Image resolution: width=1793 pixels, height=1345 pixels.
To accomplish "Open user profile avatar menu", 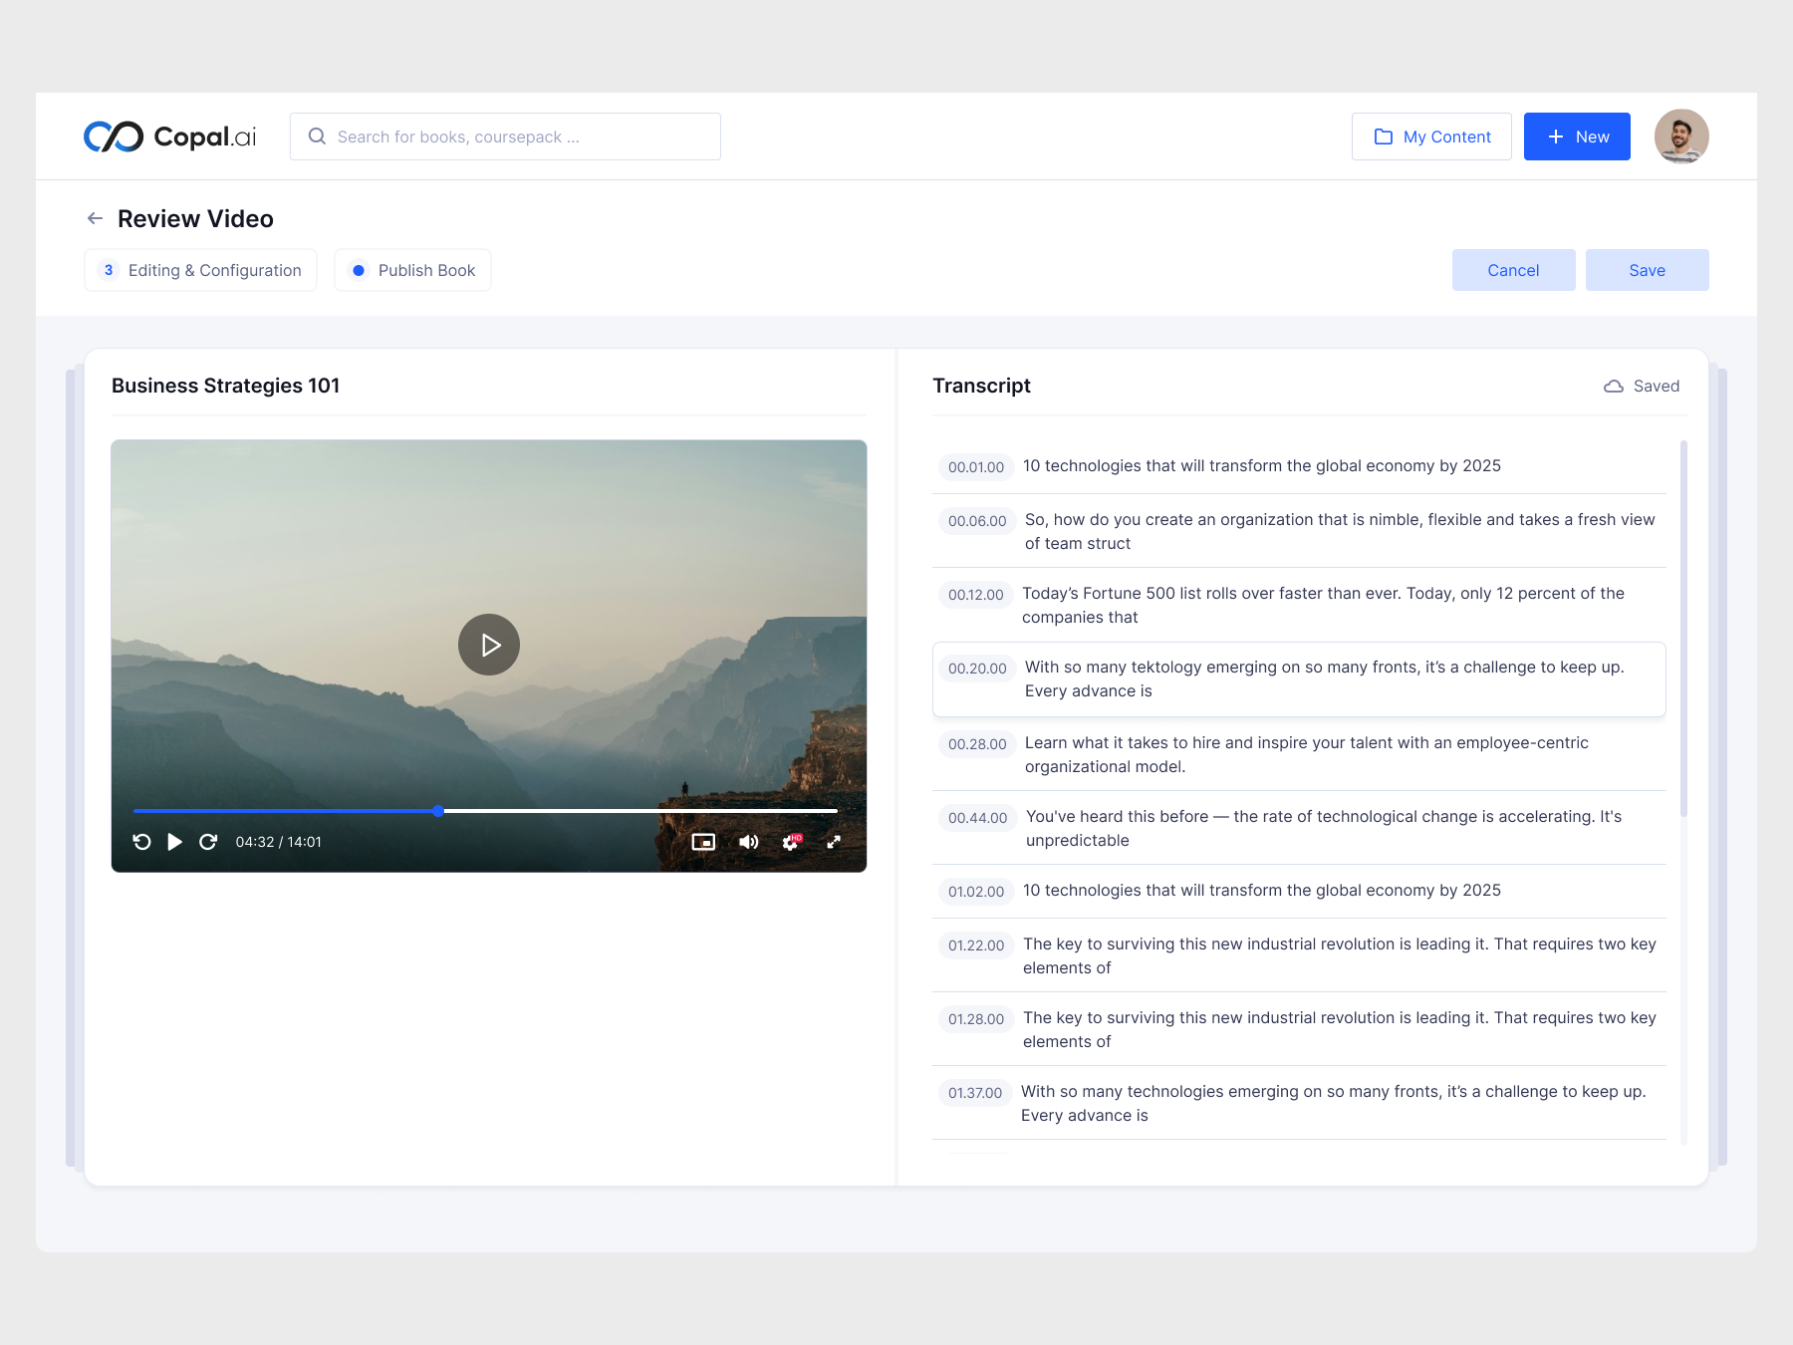I will pos(1680,136).
